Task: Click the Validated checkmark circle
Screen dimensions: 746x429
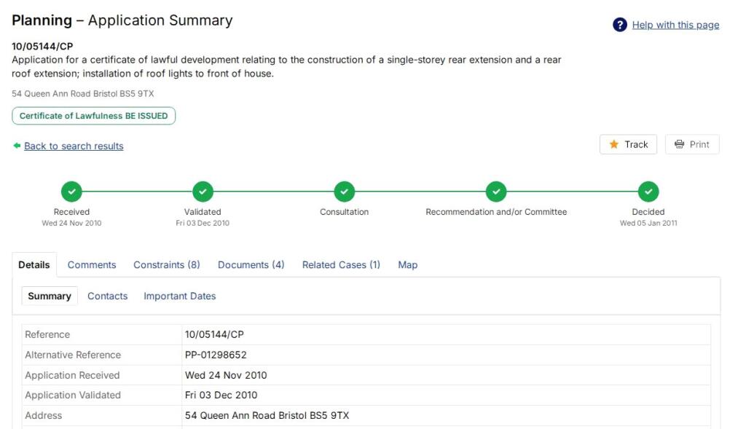Action: 203,192
